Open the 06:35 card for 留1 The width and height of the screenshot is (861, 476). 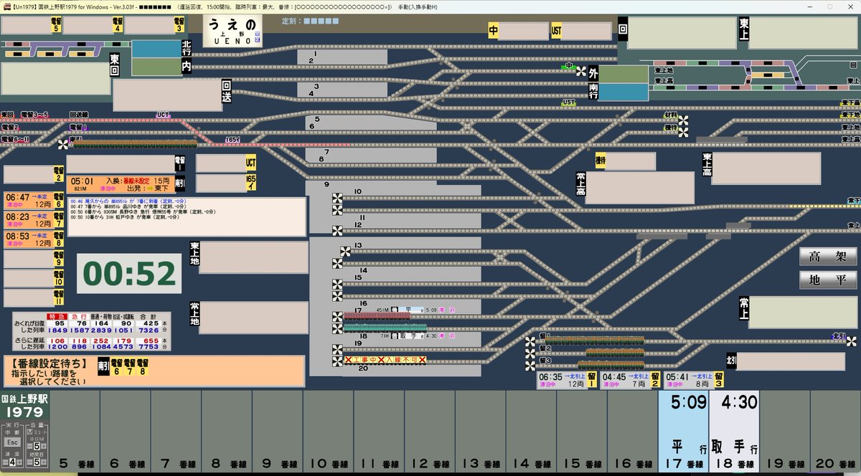(x=568, y=380)
